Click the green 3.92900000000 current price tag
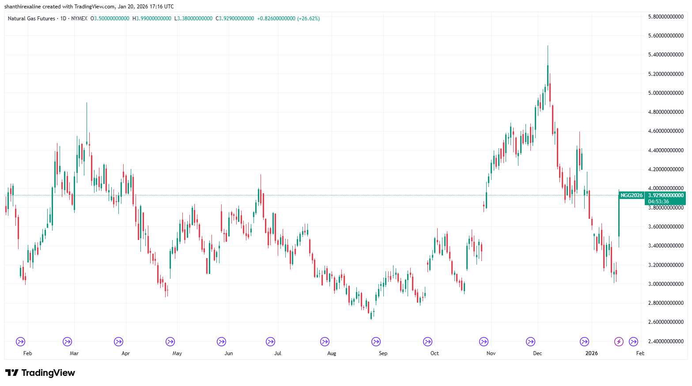This screenshot has width=692, height=386. (666, 195)
